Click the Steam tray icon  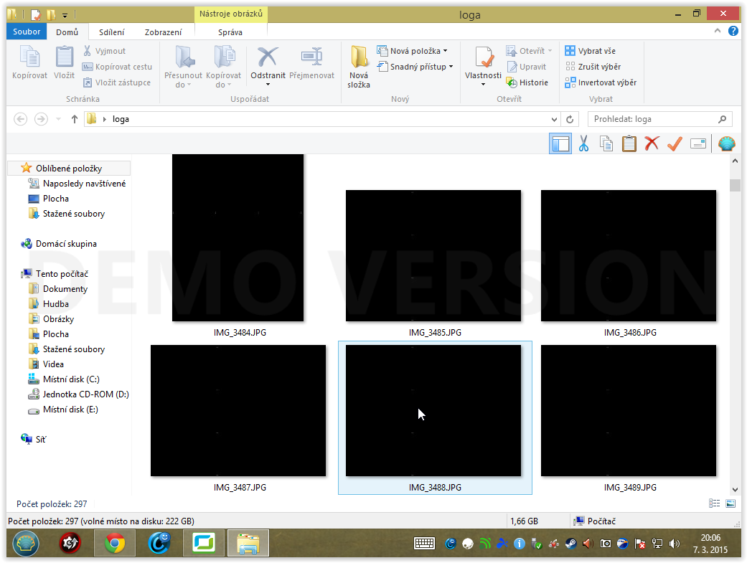(x=570, y=544)
